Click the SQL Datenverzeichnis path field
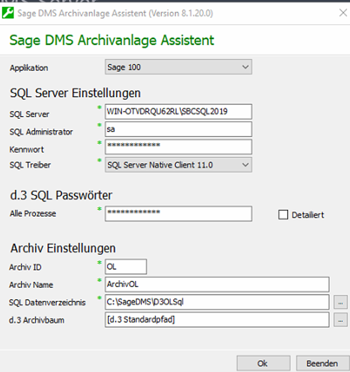The height and width of the screenshot is (372, 350). click(x=217, y=302)
